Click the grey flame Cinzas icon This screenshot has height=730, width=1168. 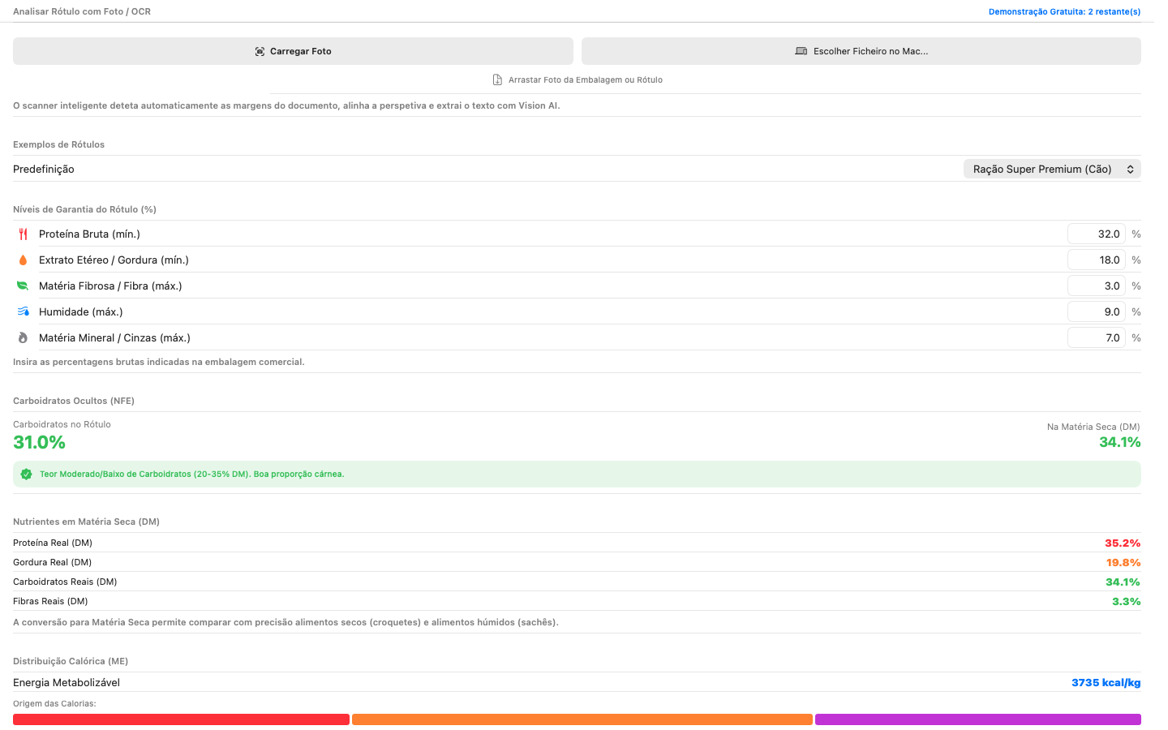pyautogui.click(x=23, y=337)
